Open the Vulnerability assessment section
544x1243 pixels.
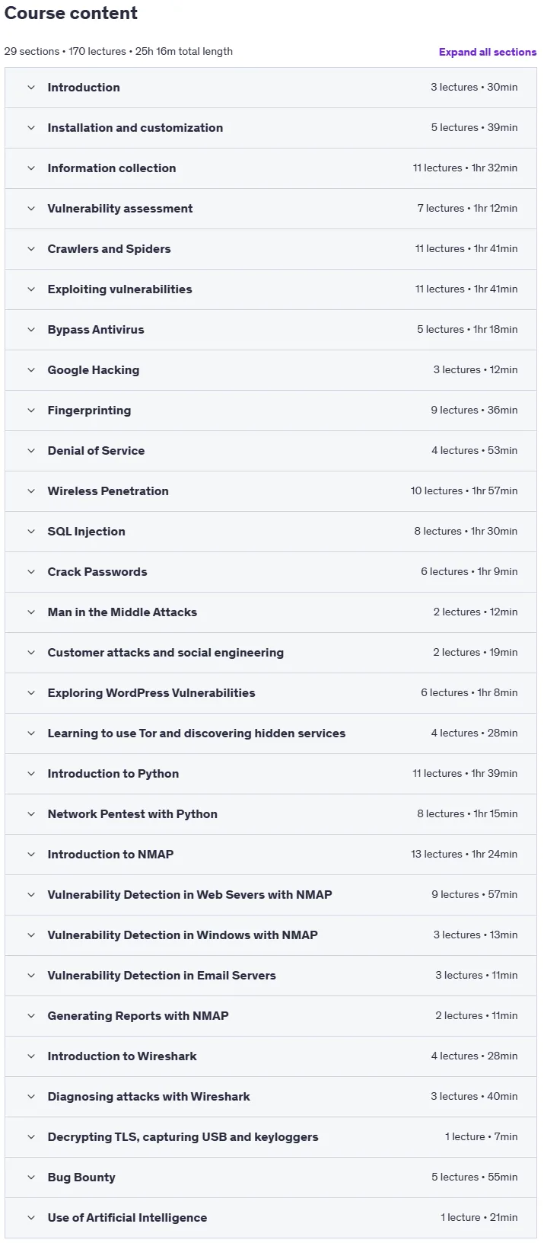[x=271, y=209]
